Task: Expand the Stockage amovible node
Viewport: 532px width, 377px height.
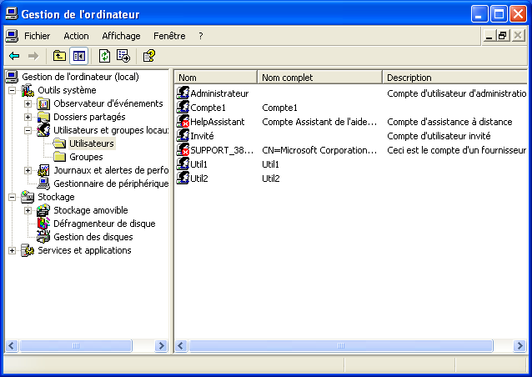Action: pyautogui.click(x=28, y=210)
